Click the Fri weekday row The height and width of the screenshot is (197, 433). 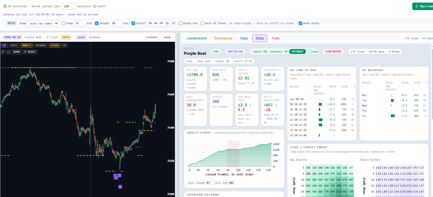(395, 116)
